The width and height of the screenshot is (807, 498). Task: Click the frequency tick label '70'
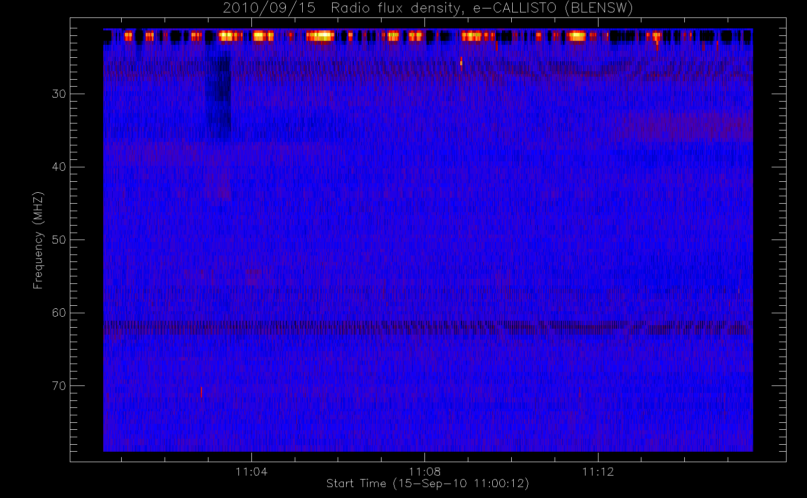(59, 385)
